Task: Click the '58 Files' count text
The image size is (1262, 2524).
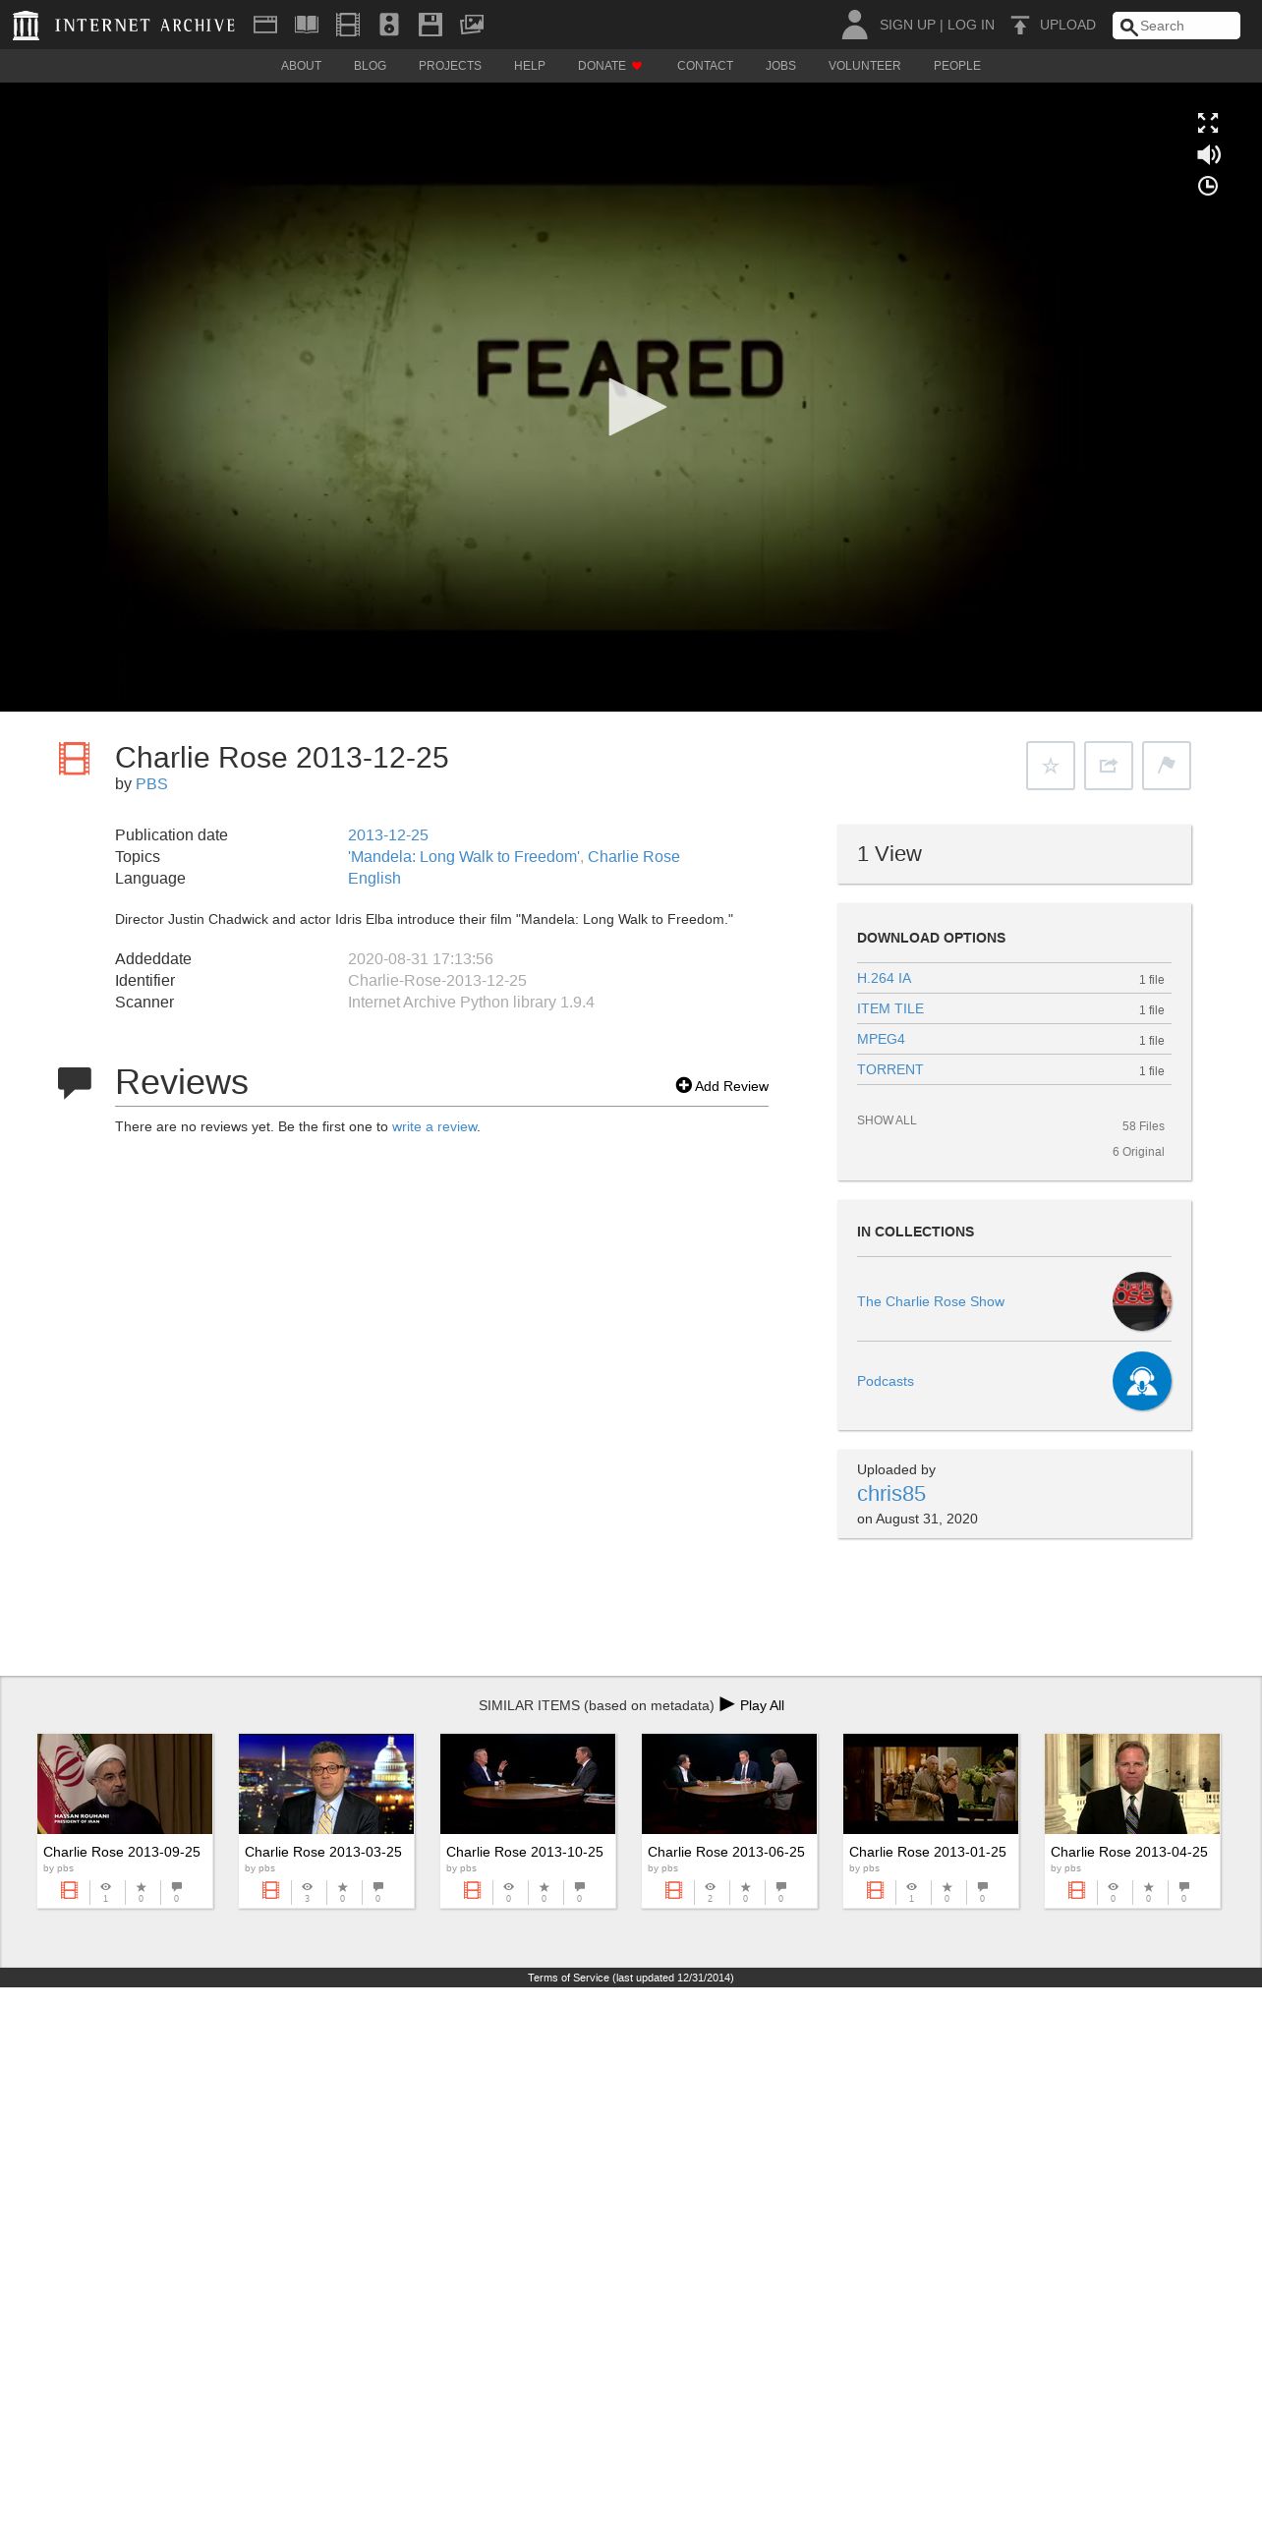Action: pos(1143,1126)
